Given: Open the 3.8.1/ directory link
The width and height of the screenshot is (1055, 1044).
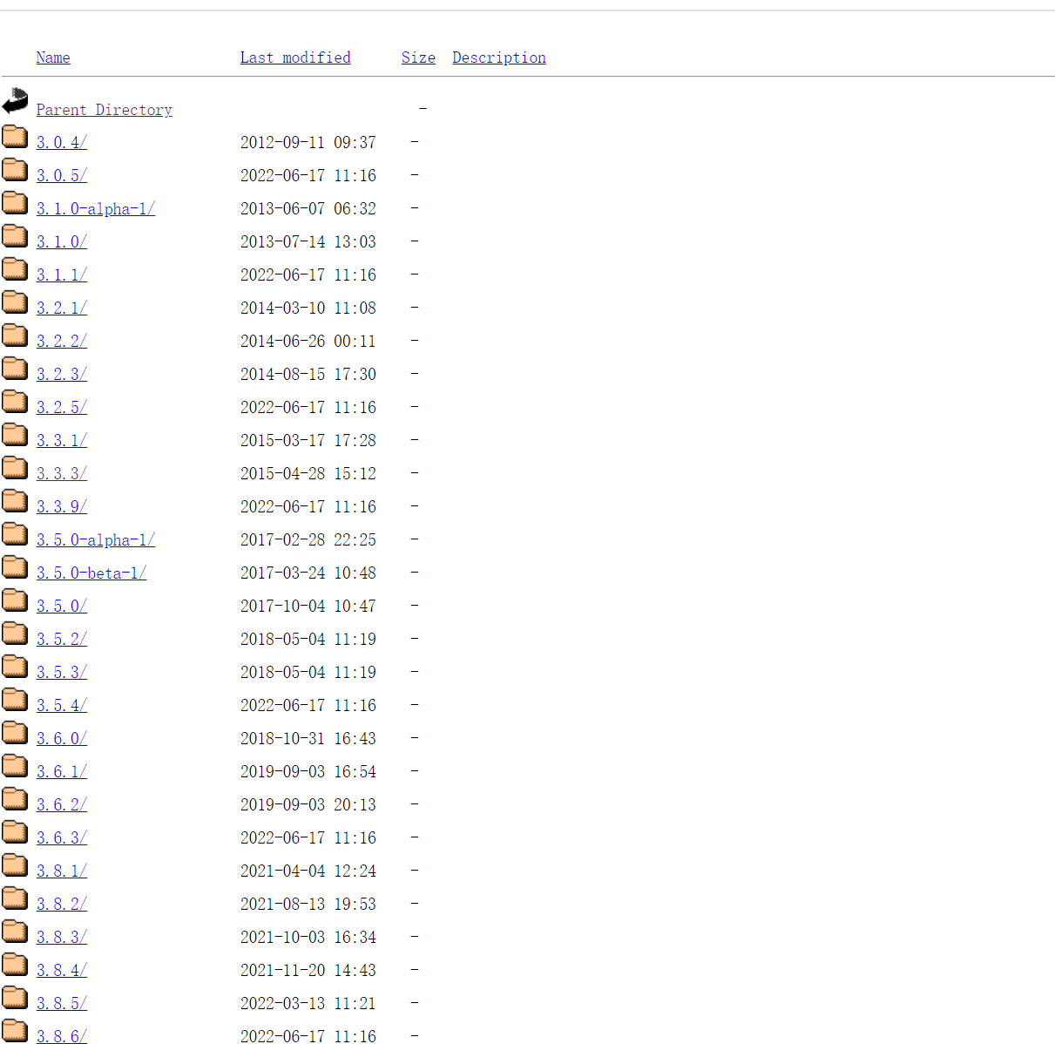Looking at the screenshot, I should pos(62,871).
